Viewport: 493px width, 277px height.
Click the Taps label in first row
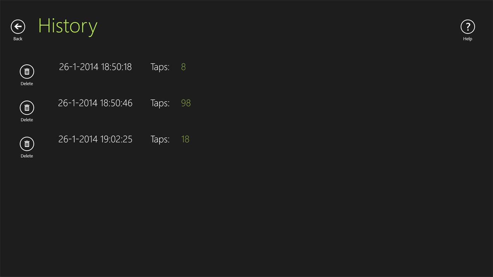click(160, 67)
